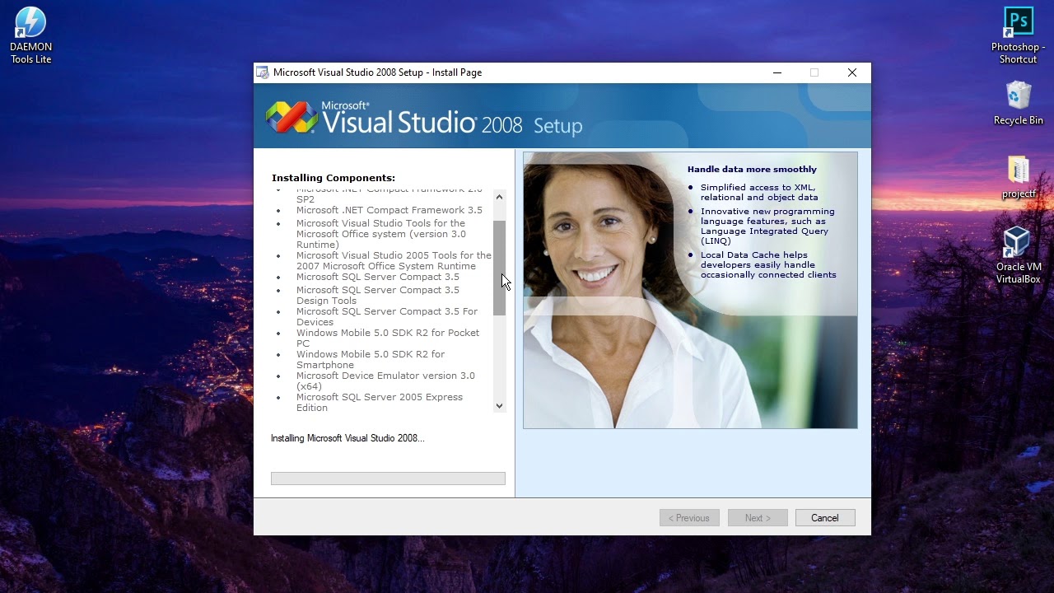This screenshot has height=593, width=1054.
Task: Open the Oracle VM VirtualBox desktop icon
Action: point(1019,255)
